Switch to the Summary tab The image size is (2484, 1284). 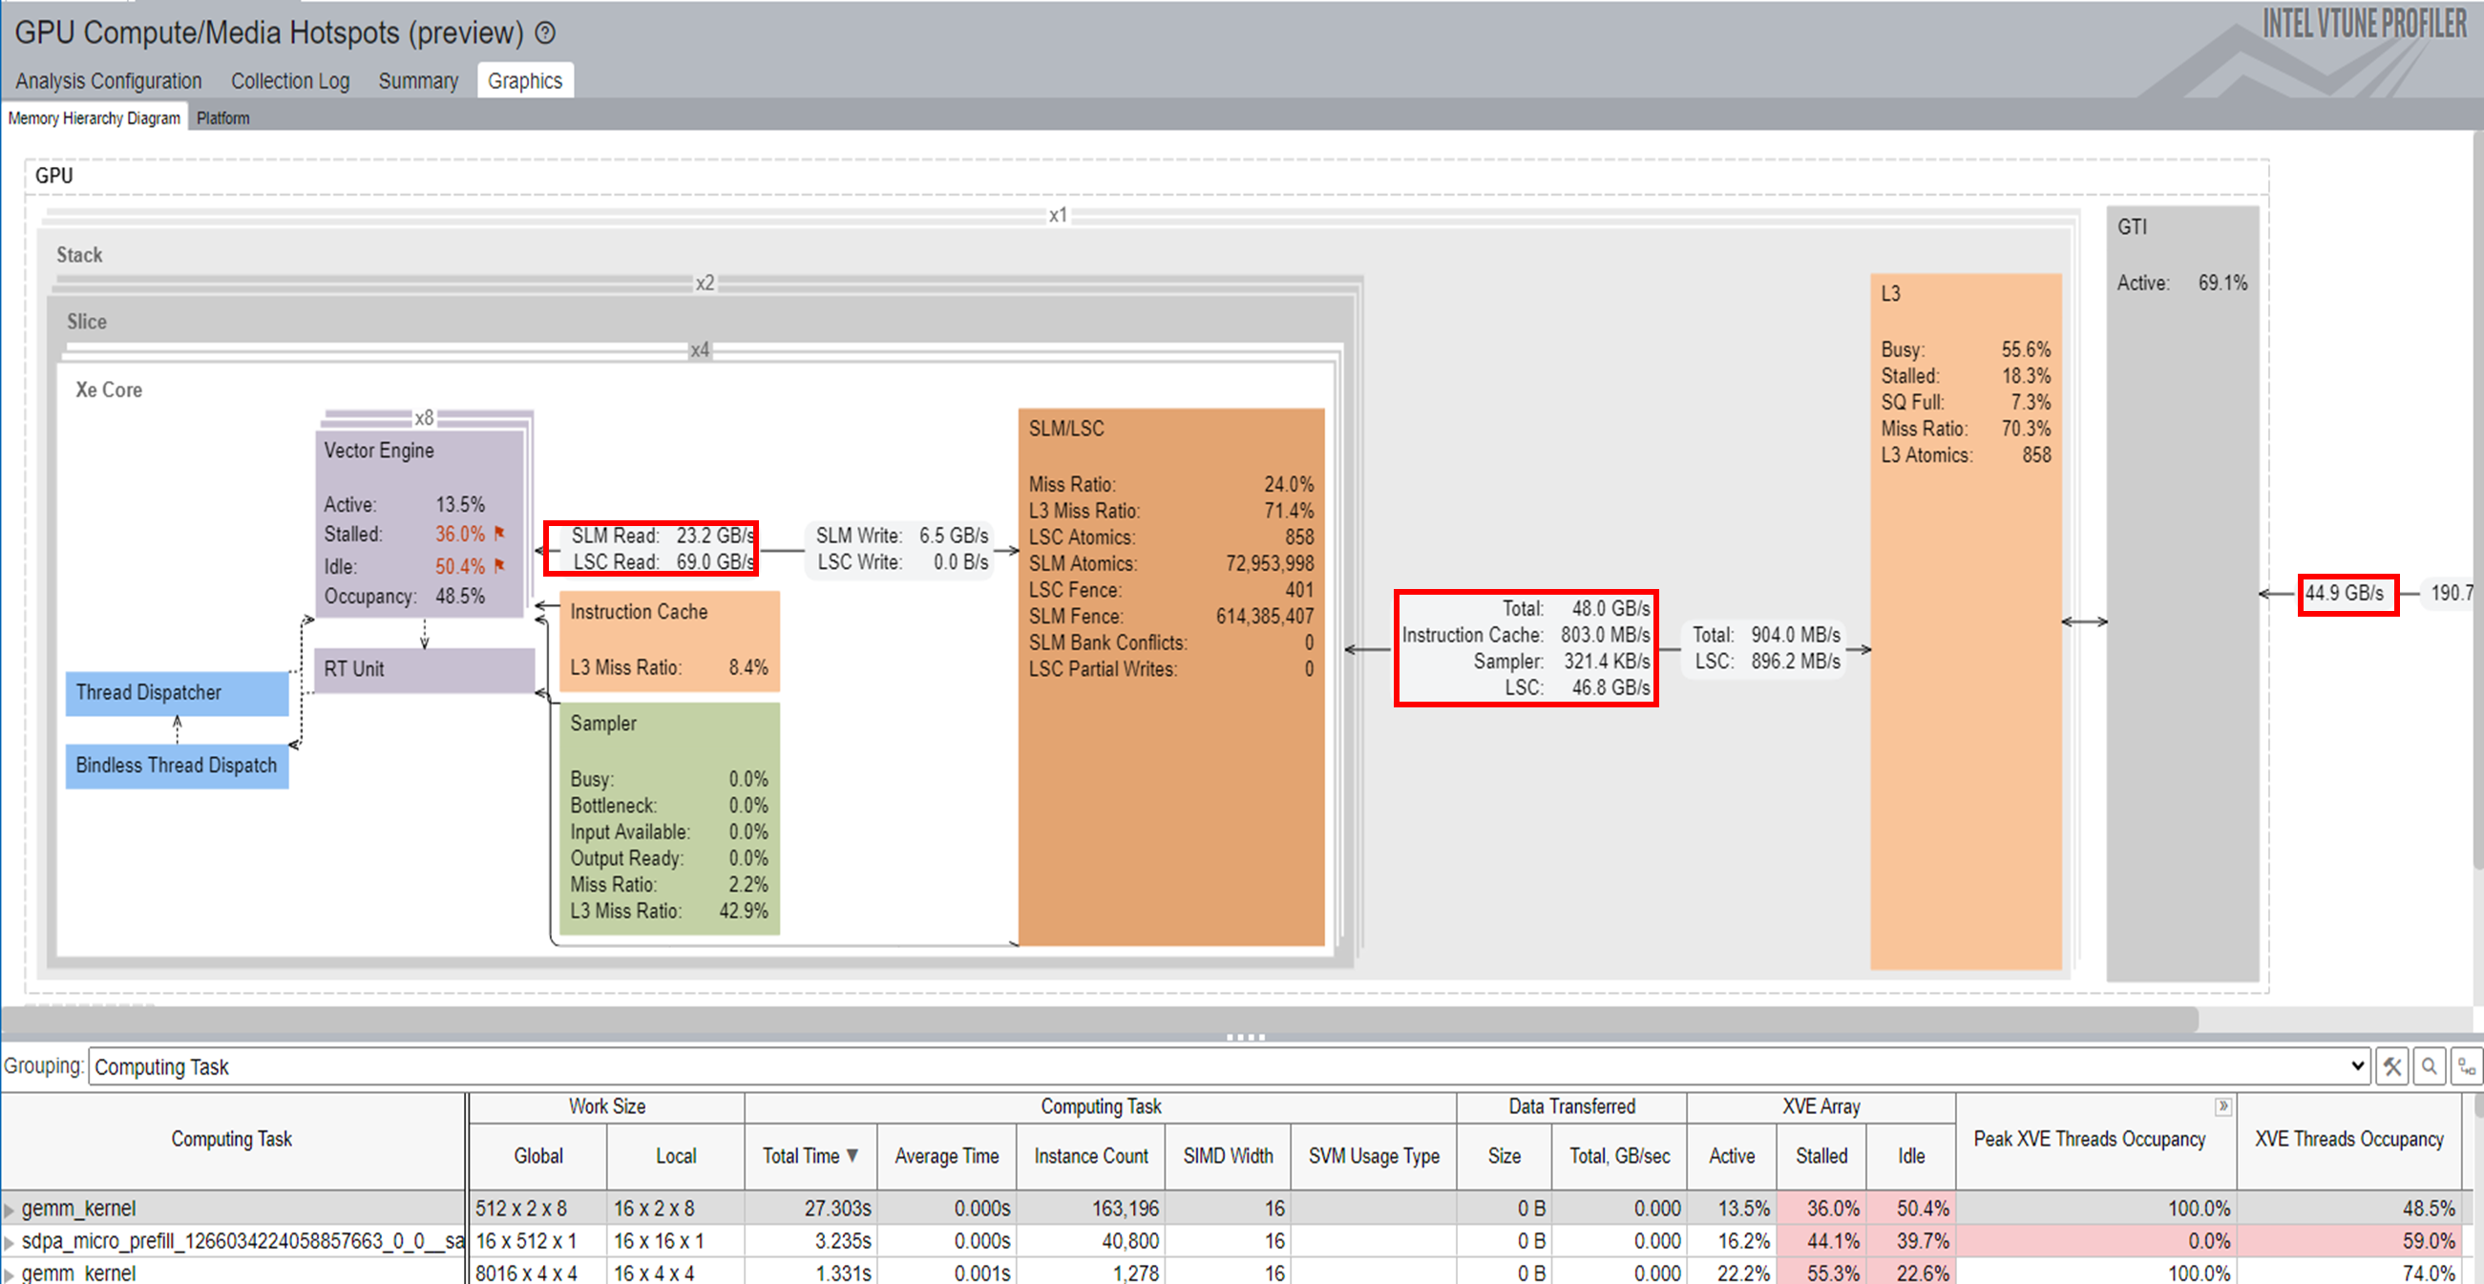[417, 81]
